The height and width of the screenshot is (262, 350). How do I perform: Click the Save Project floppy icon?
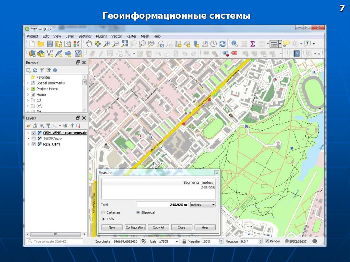pyautogui.click(x=50, y=44)
